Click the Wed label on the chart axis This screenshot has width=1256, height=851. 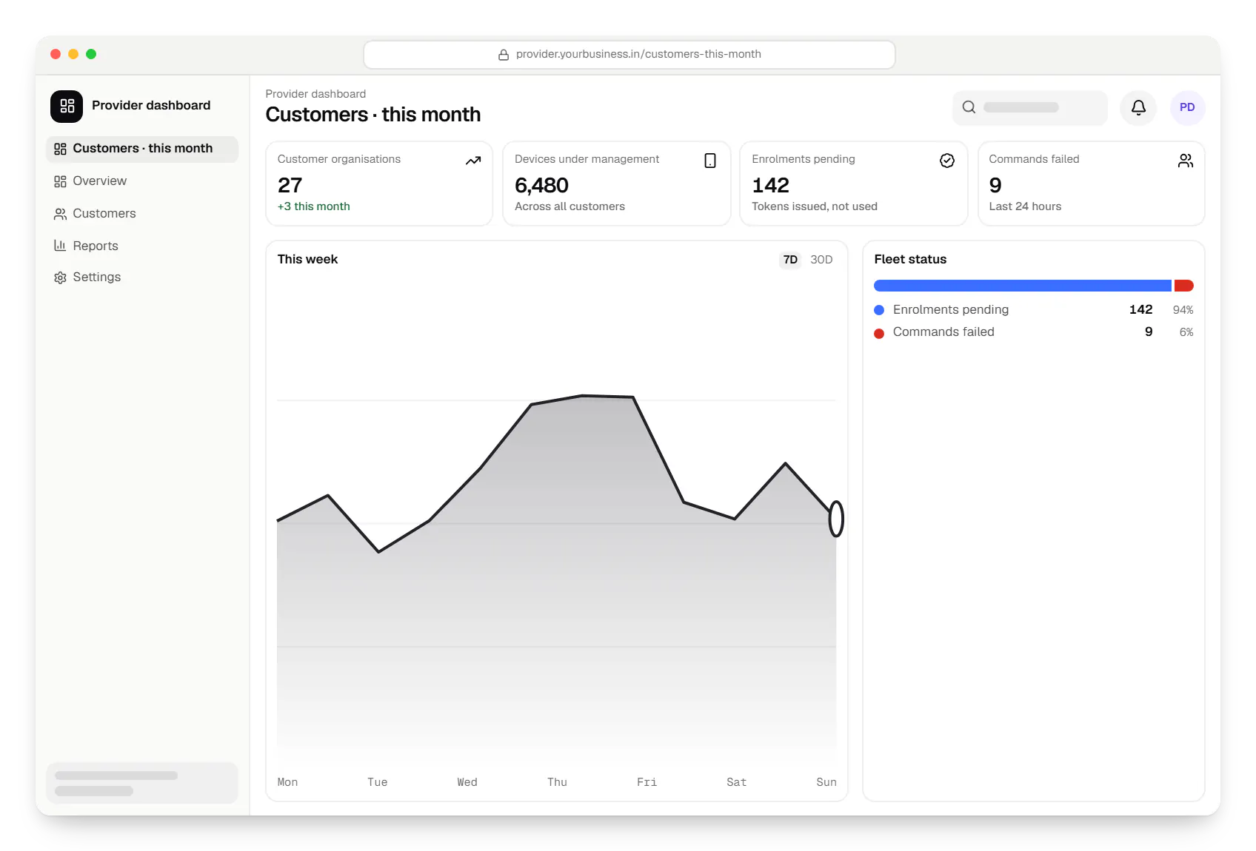pyautogui.click(x=467, y=782)
